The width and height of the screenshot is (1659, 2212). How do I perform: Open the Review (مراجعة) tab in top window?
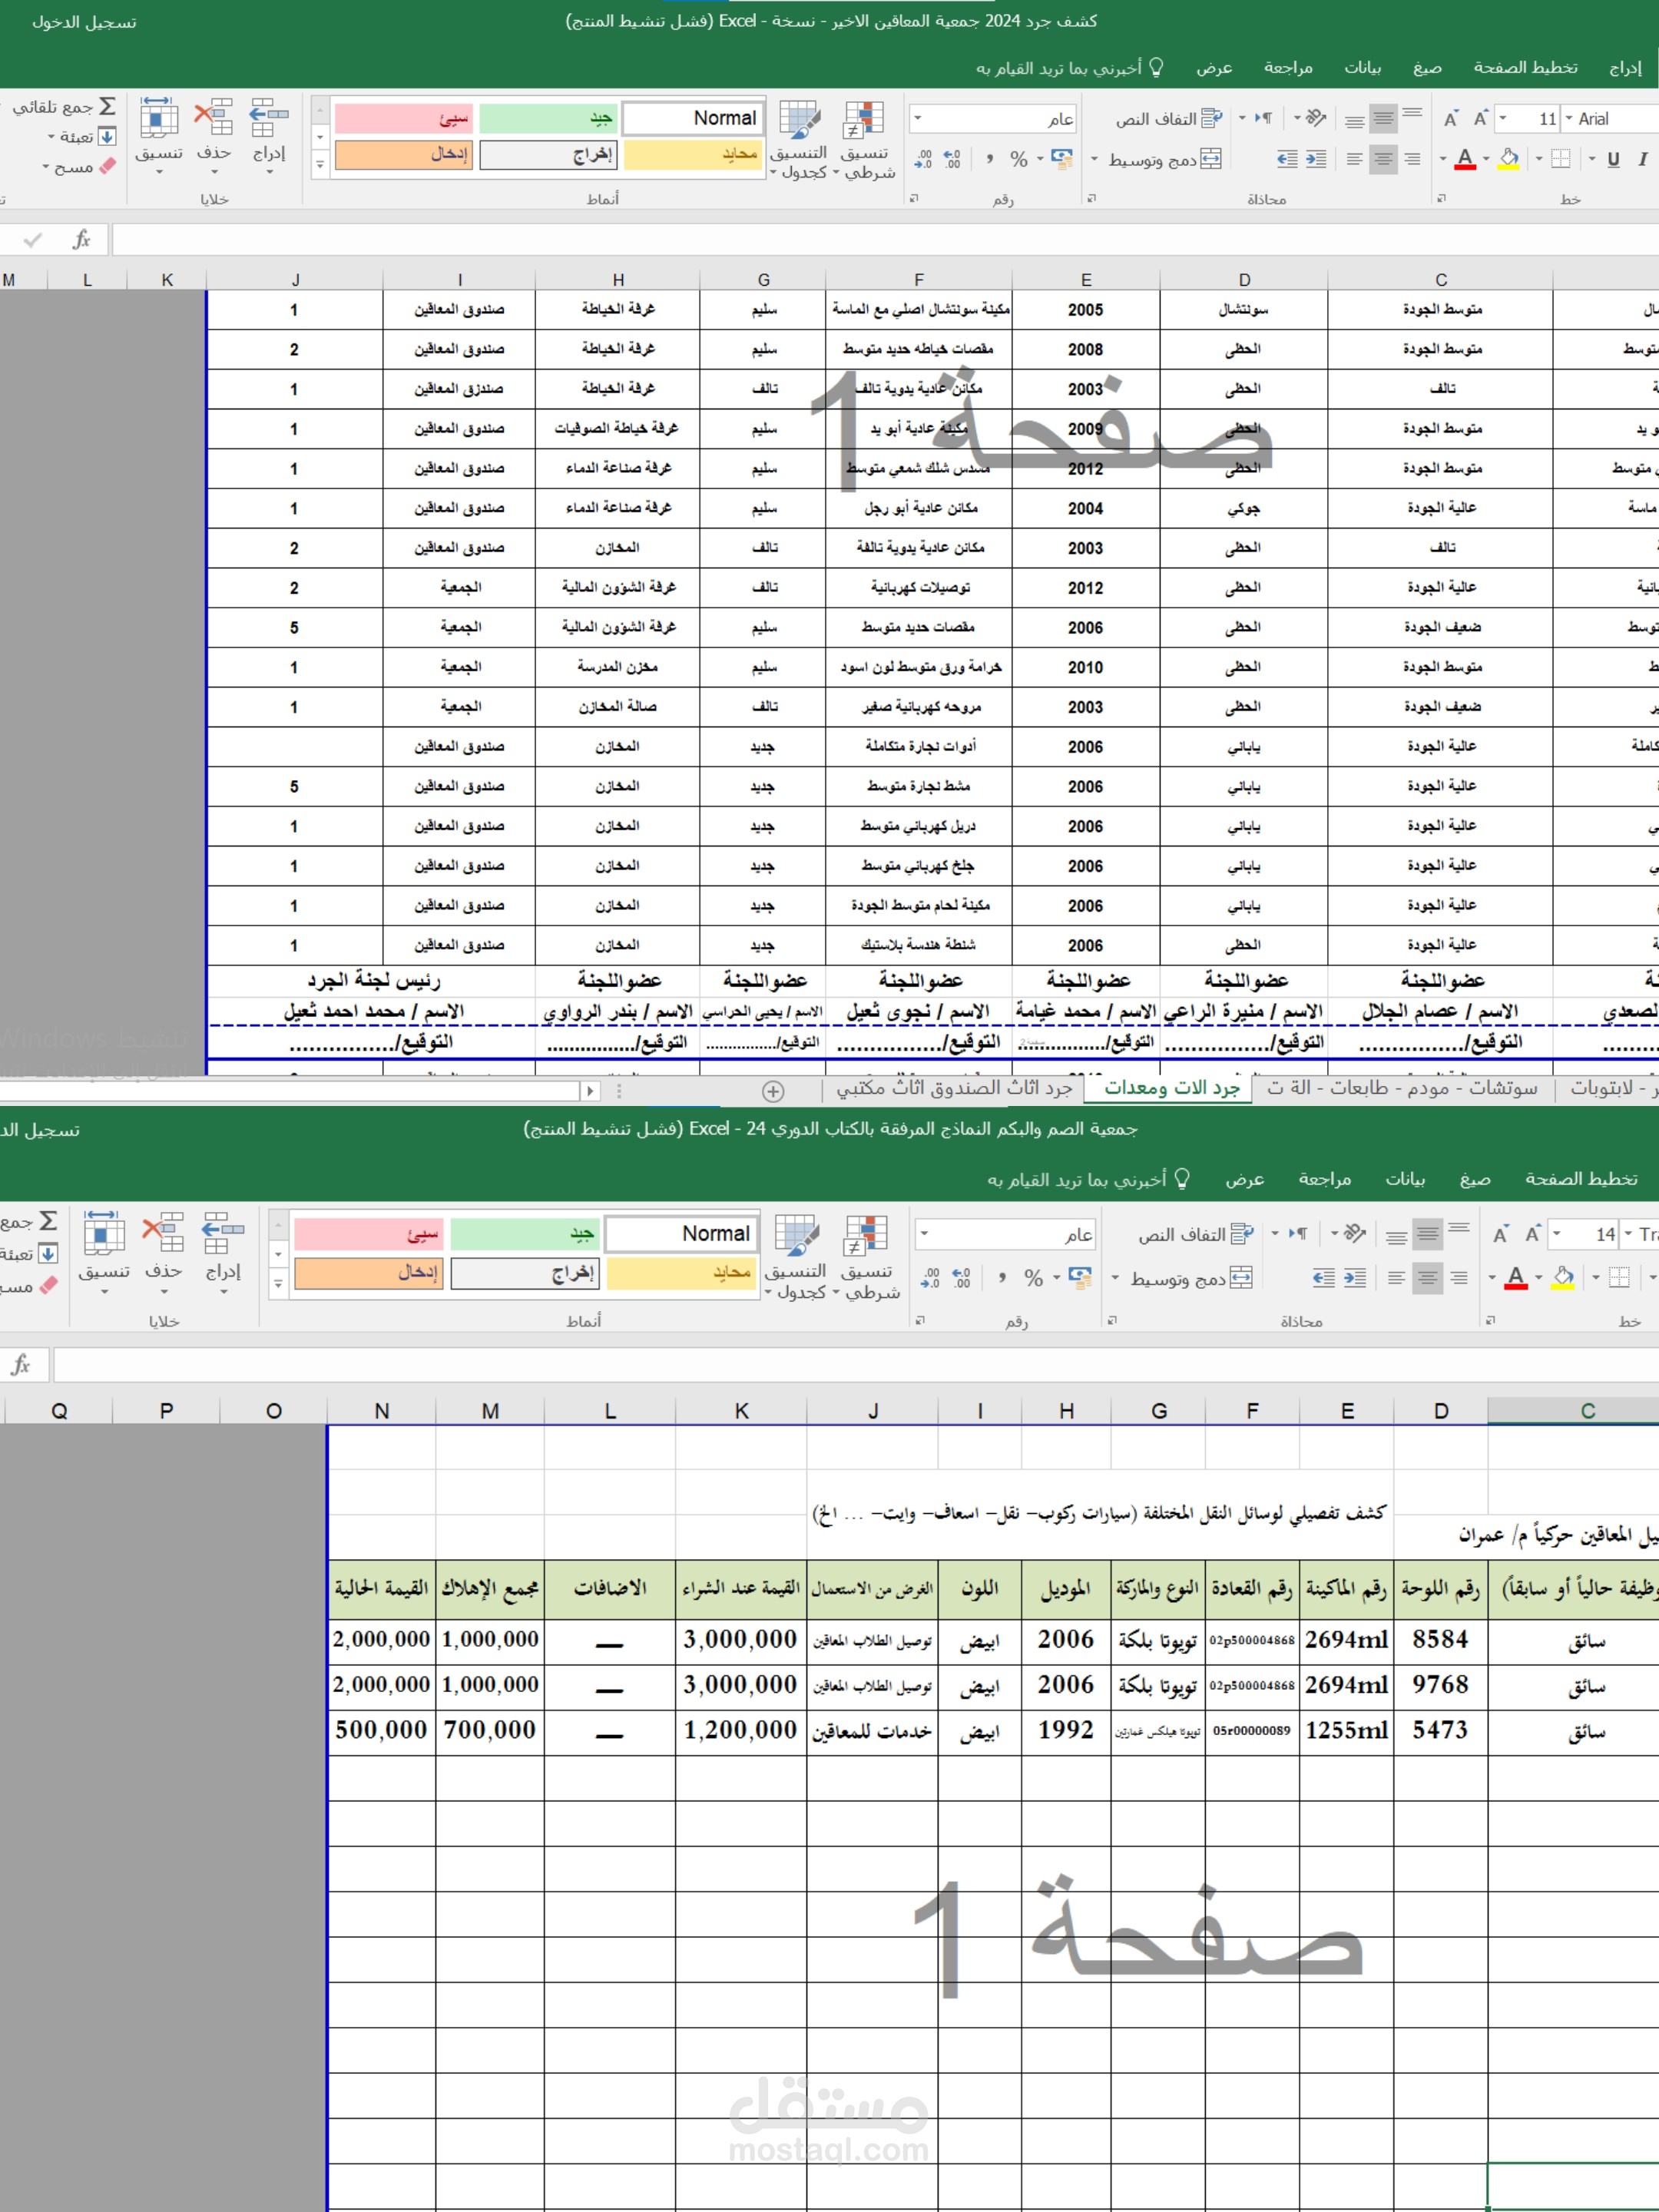pos(1288,67)
